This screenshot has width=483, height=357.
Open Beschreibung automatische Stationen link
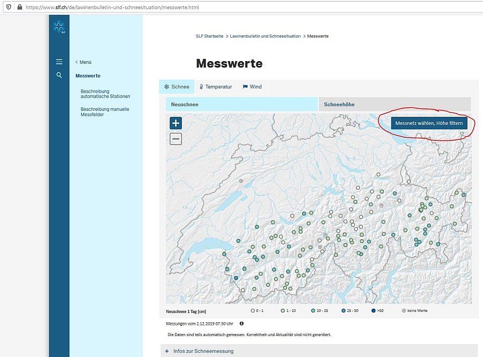coord(105,94)
